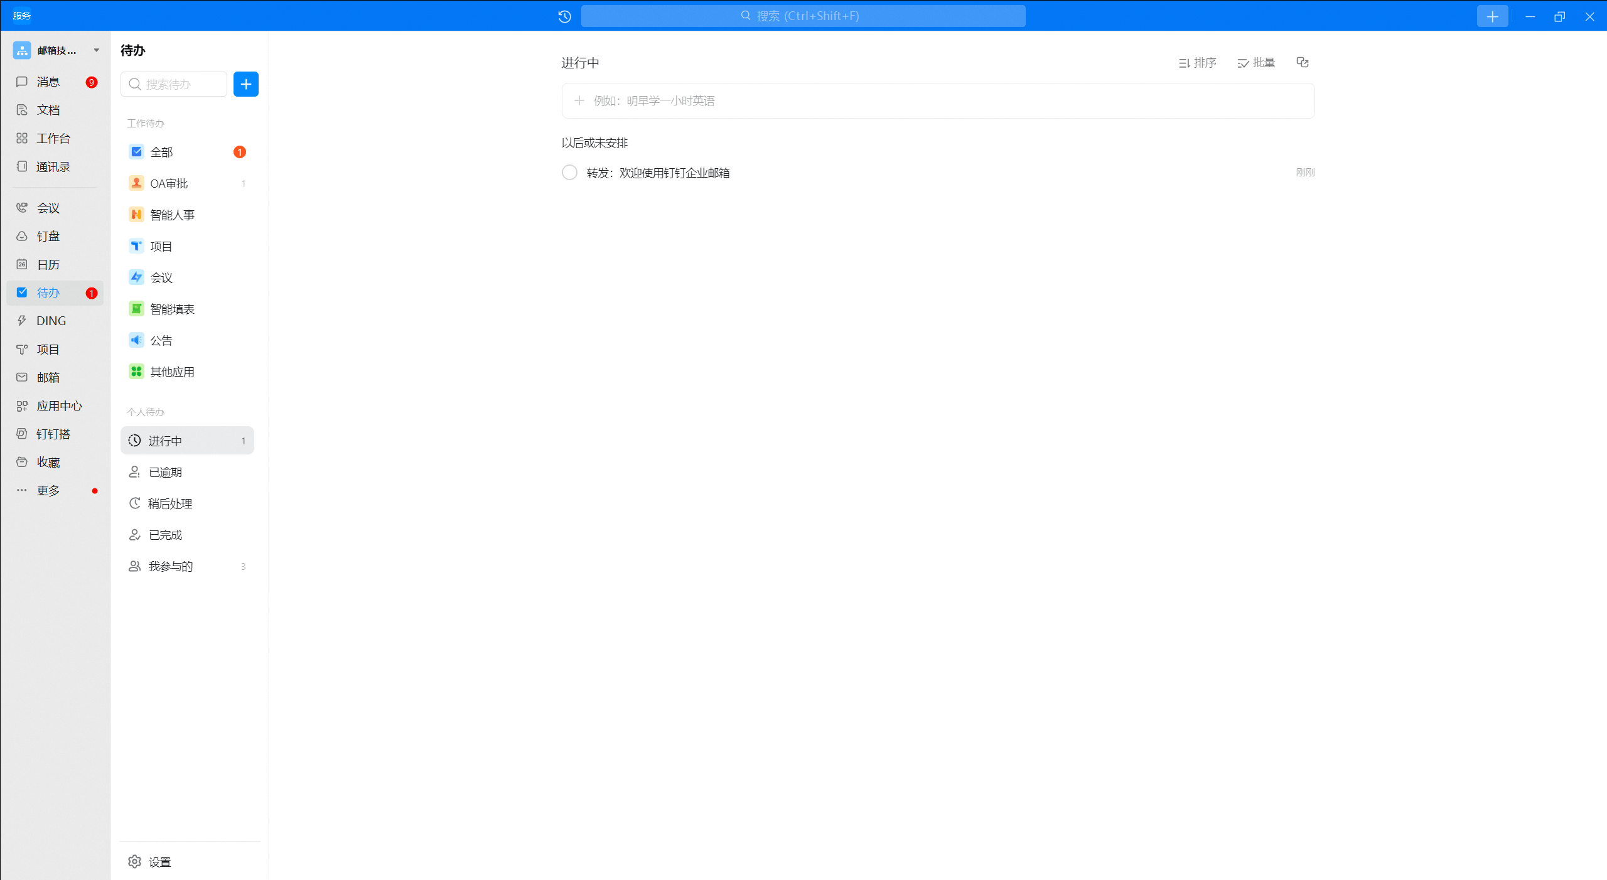The width and height of the screenshot is (1607, 880).
Task: Select OA审批 category
Action: click(x=187, y=183)
